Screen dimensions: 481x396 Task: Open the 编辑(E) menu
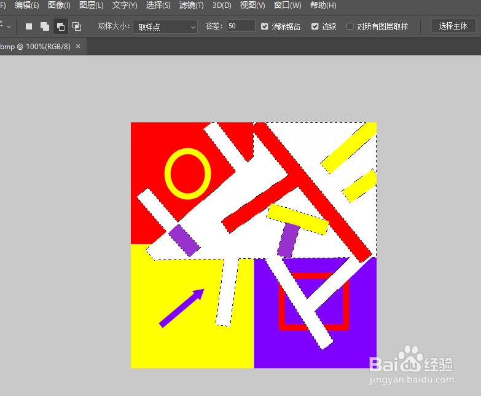27,5
